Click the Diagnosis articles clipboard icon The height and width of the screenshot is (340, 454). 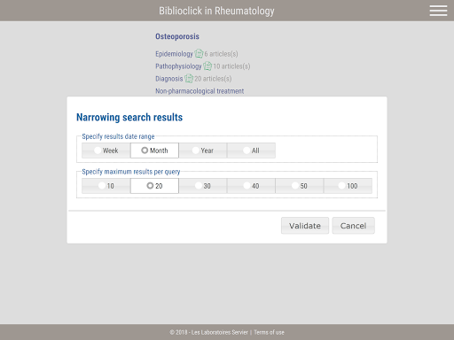pyautogui.click(x=189, y=78)
